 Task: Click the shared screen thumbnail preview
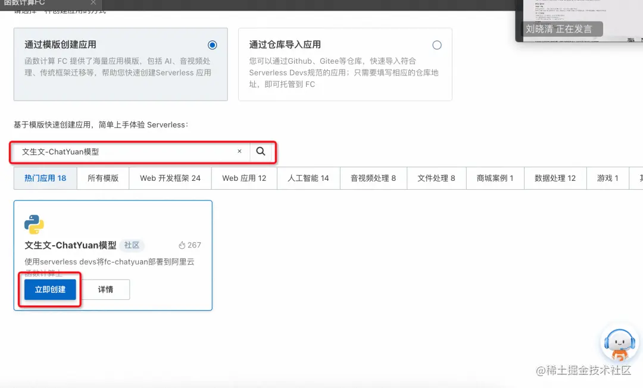[x=580, y=20]
